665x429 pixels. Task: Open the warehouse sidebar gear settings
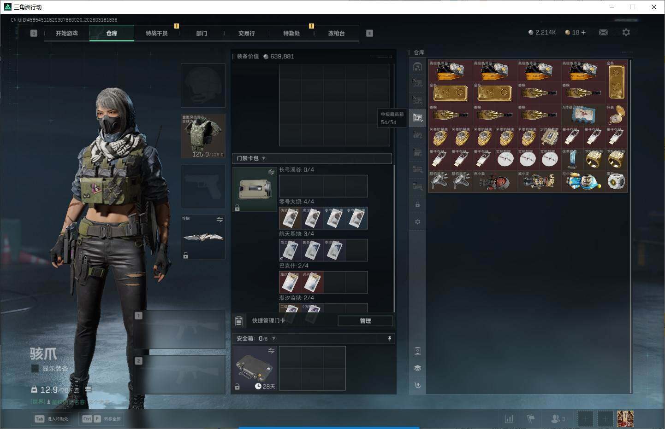[418, 222]
